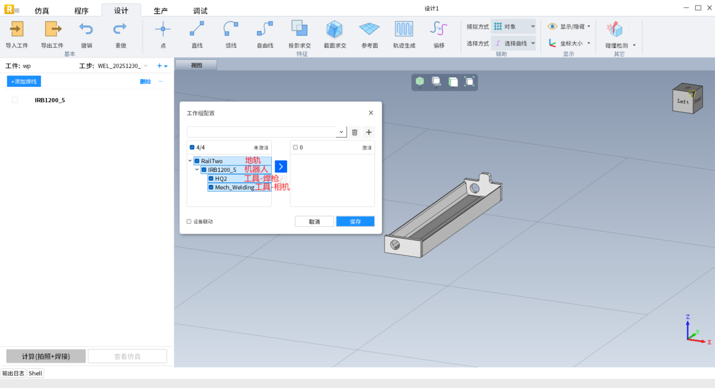Click the 保存 save button

(355, 222)
